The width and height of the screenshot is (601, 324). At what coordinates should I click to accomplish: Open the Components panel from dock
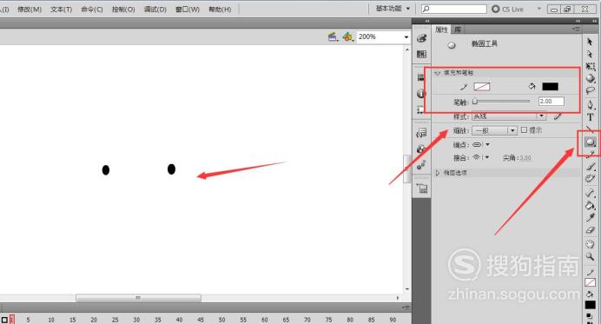(x=421, y=149)
